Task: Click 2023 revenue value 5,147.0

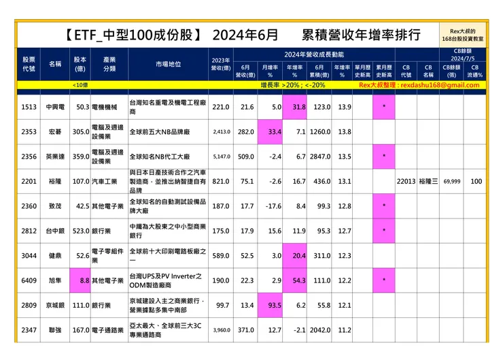Action: (x=222, y=157)
